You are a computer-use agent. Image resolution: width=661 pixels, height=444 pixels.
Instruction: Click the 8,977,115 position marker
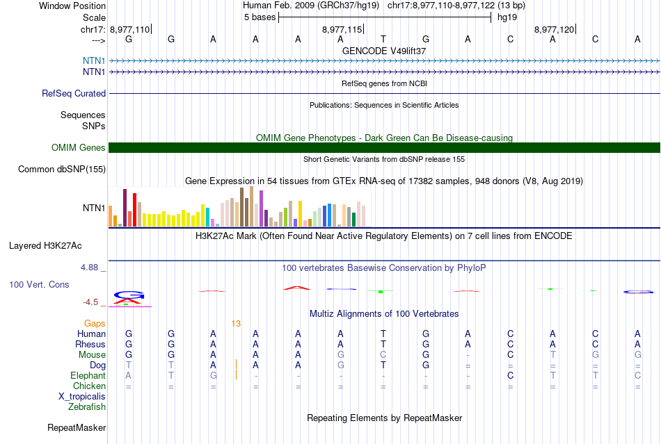(342, 29)
